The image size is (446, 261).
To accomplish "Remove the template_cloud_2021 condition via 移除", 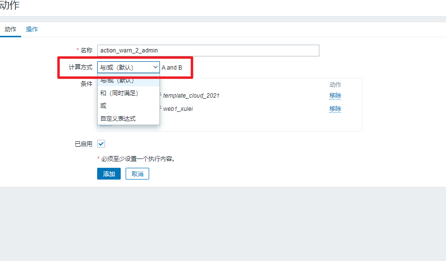I will click(335, 96).
